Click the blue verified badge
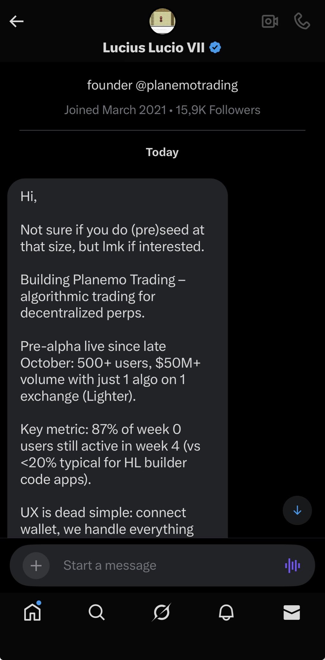 point(215,48)
